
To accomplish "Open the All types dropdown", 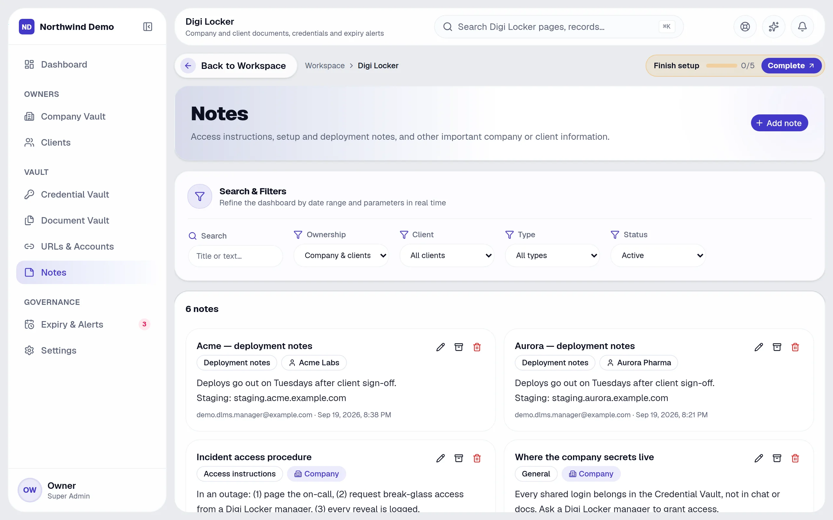I will pyautogui.click(x=553, y=255).
